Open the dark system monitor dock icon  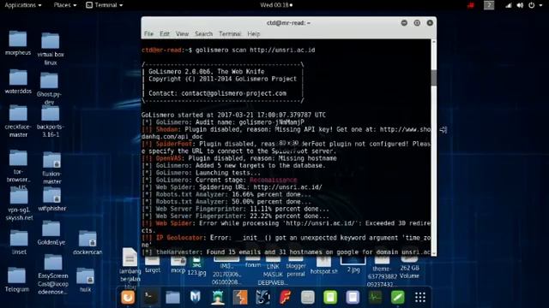pyautogui.click(x=375, y=297)
